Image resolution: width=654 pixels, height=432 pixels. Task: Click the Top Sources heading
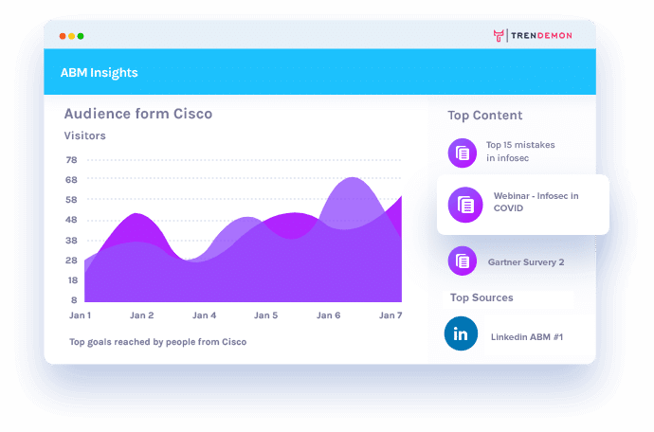[481, 297]
